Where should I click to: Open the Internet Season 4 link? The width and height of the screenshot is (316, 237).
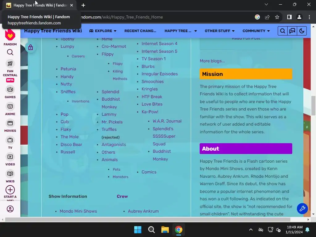[x=160, y=44]
